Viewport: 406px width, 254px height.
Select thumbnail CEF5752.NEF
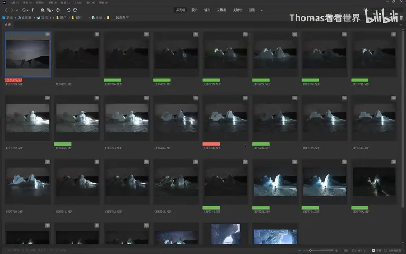click(x=275, y=182)
